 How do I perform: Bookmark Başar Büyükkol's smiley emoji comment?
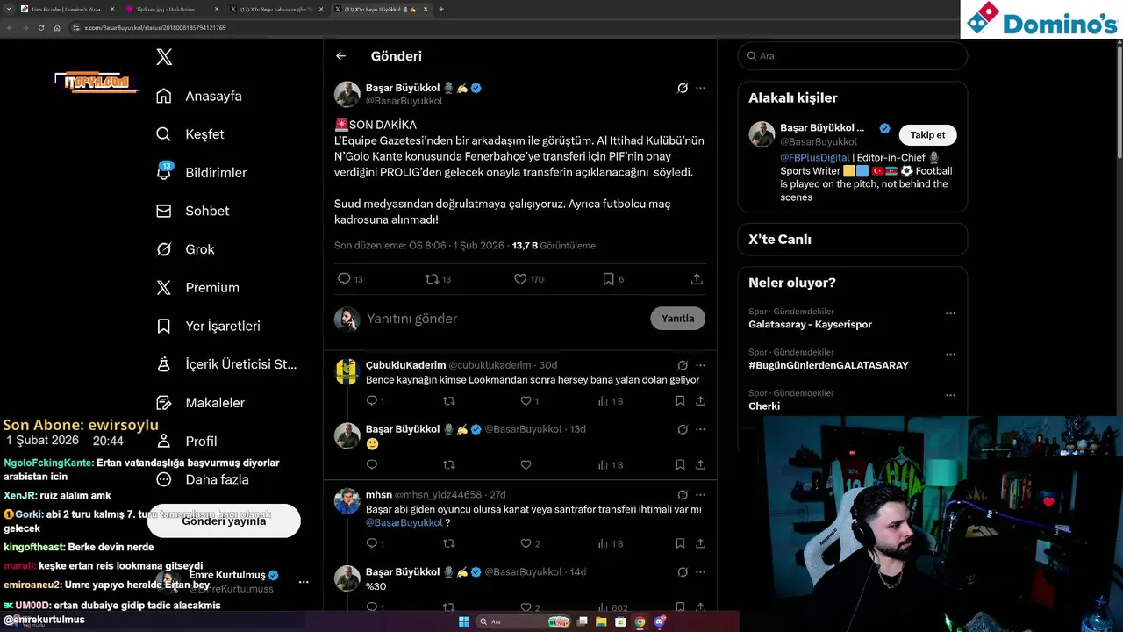[680, 465]
